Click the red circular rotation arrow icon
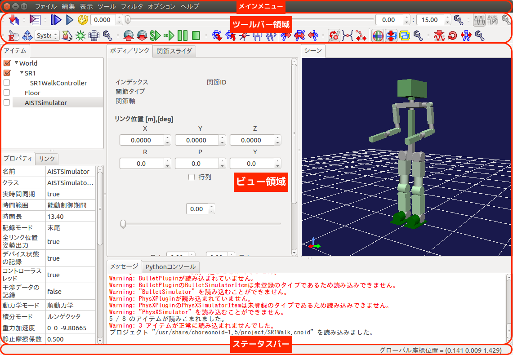 tap(452, 35)
